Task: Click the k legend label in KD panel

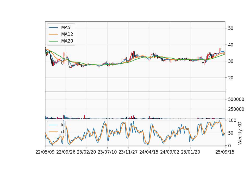Action: tap(62, 125)
